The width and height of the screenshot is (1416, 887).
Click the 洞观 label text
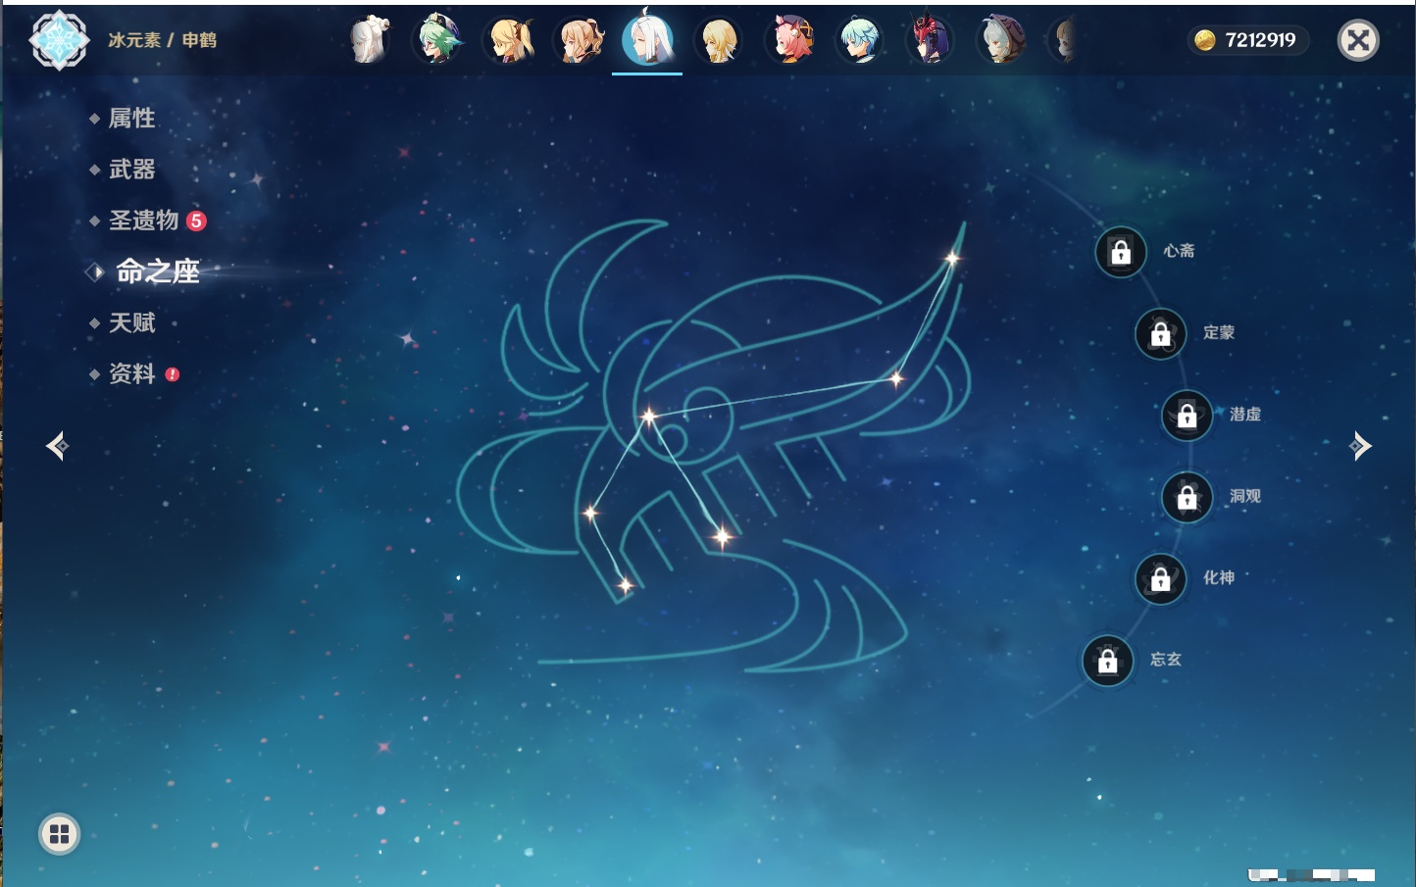point(1245,496)
